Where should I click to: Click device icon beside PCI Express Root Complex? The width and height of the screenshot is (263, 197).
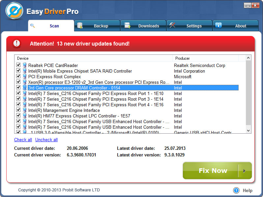click(x=25, y=77)
